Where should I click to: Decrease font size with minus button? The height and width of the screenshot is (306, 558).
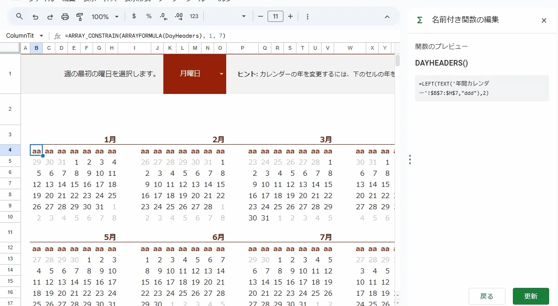click(x=261, y=16)
